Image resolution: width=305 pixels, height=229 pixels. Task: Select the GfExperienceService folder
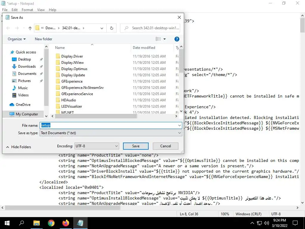click(x=77, y=94)
